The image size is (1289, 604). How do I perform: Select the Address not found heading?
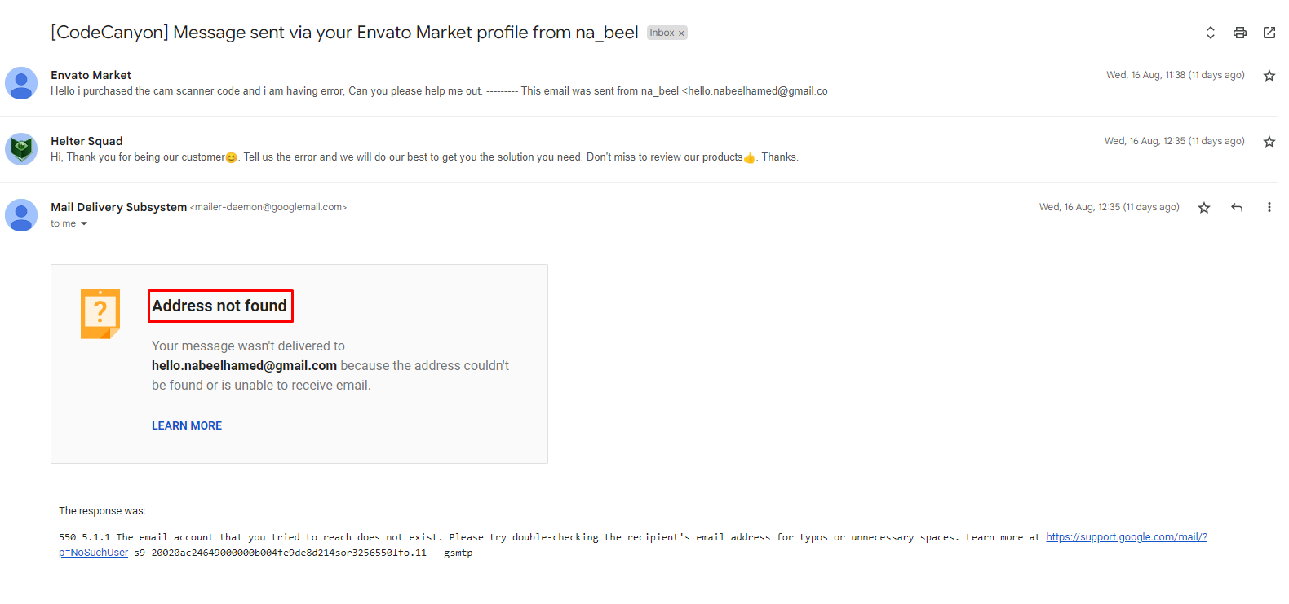click(219, 306)
